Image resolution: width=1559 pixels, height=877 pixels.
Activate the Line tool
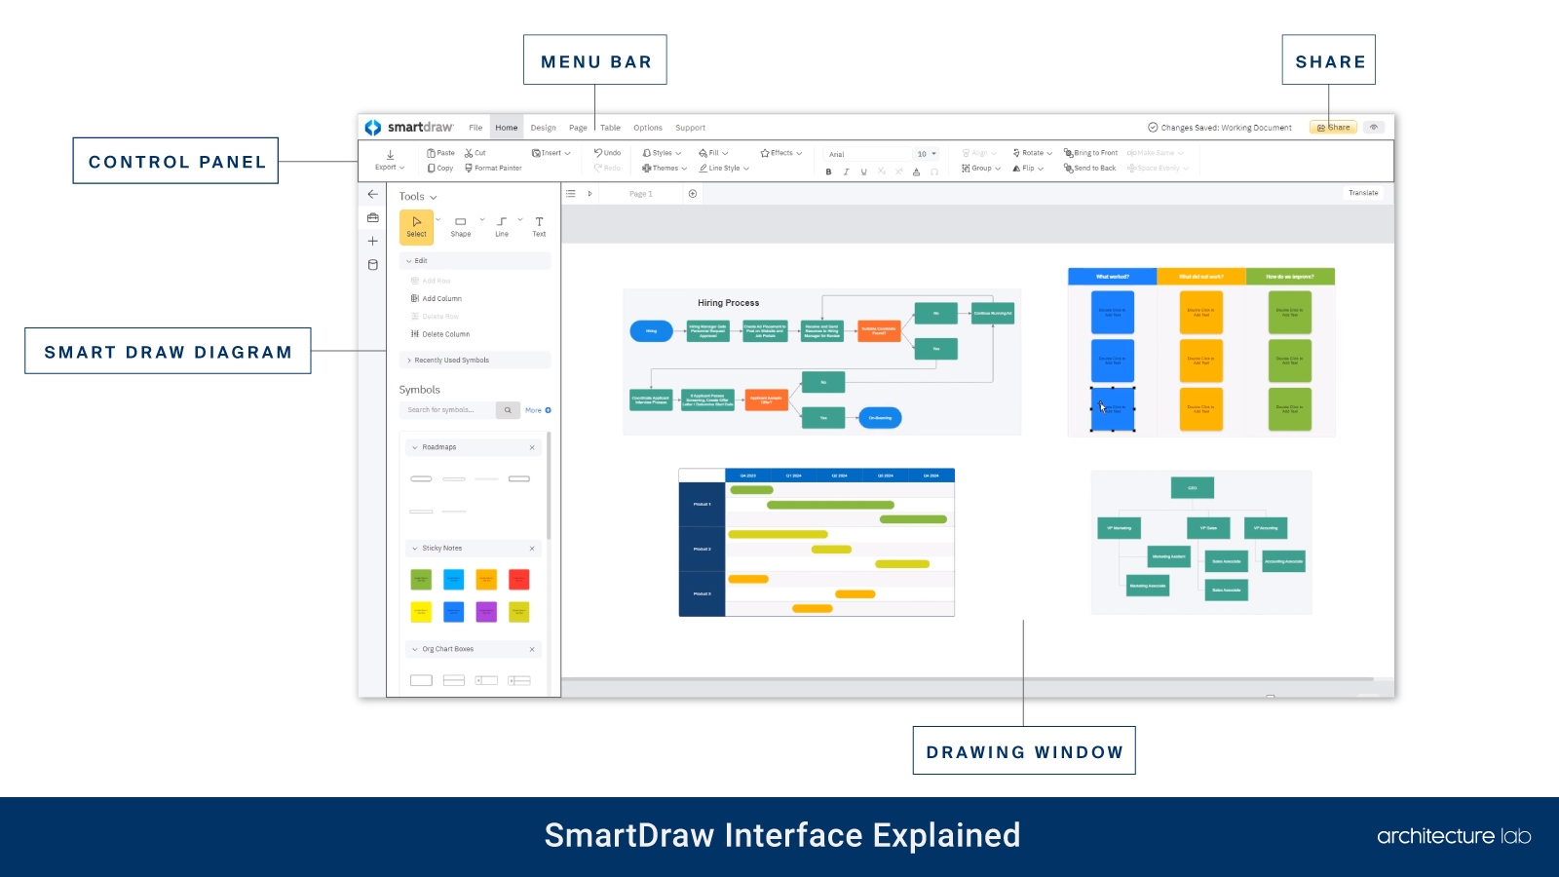pyautogui.click(x=502, y=224)
